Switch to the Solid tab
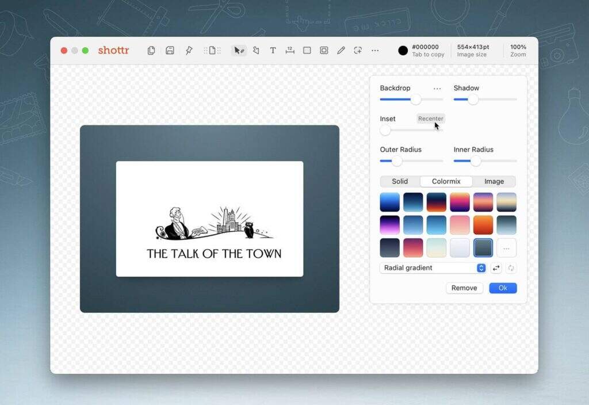This screenshot has height=405, width=589. (x=400, y=181)
